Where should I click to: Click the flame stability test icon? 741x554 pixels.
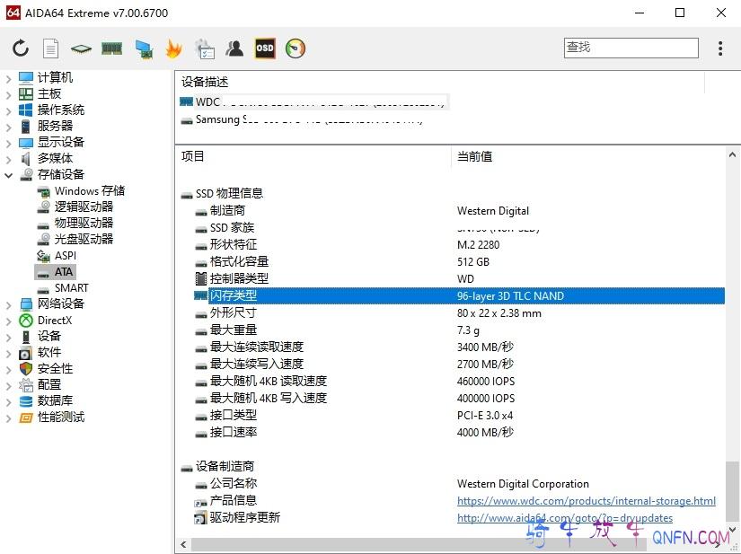pos(173,48)
